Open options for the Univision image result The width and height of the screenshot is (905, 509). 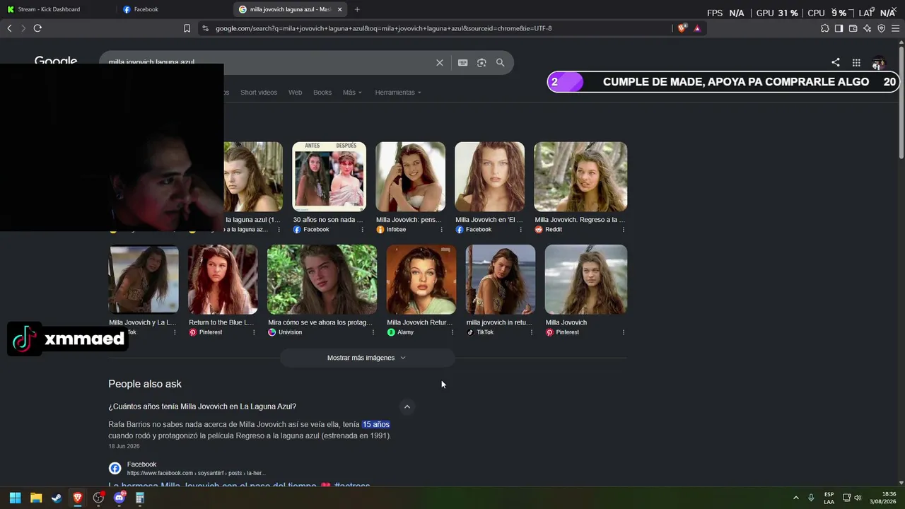[373, 332]
